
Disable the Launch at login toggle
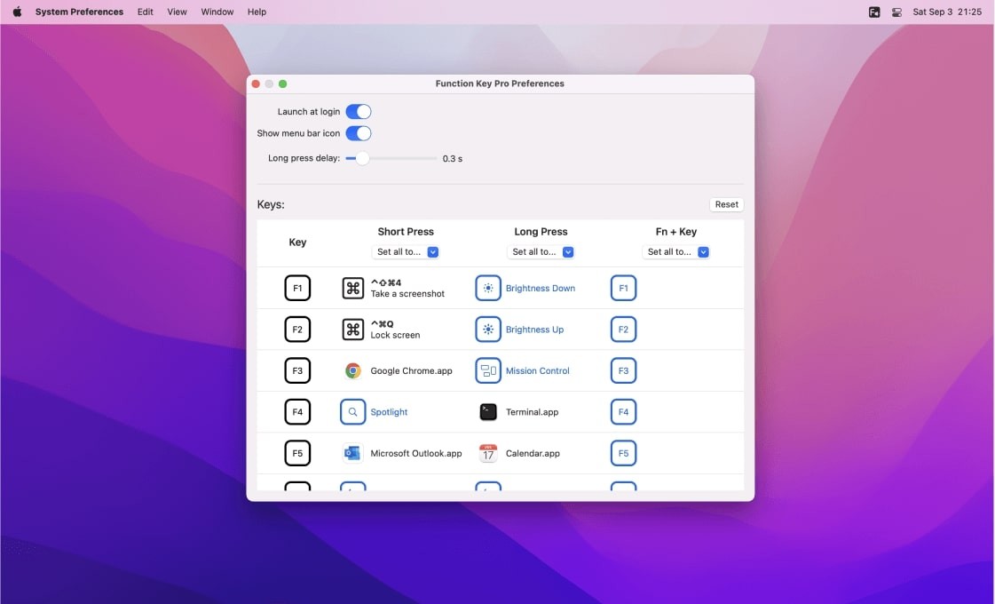click(x=358, y=111)
